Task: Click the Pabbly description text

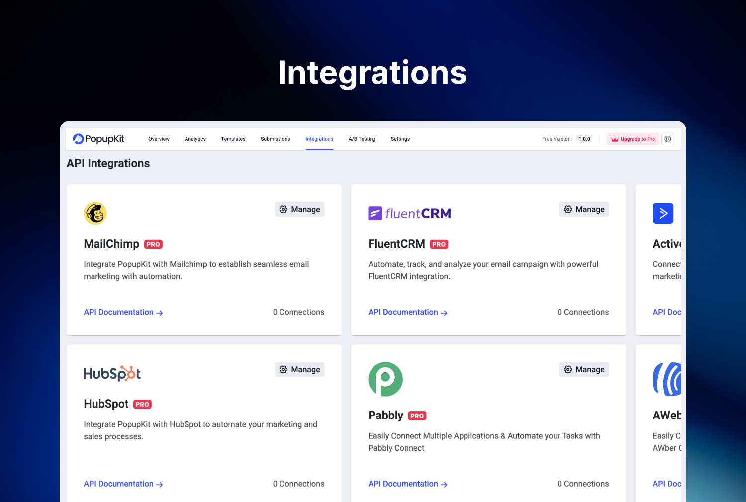Action: pos(484,442)
